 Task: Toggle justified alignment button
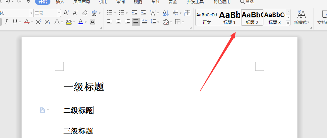coord(136,22)
